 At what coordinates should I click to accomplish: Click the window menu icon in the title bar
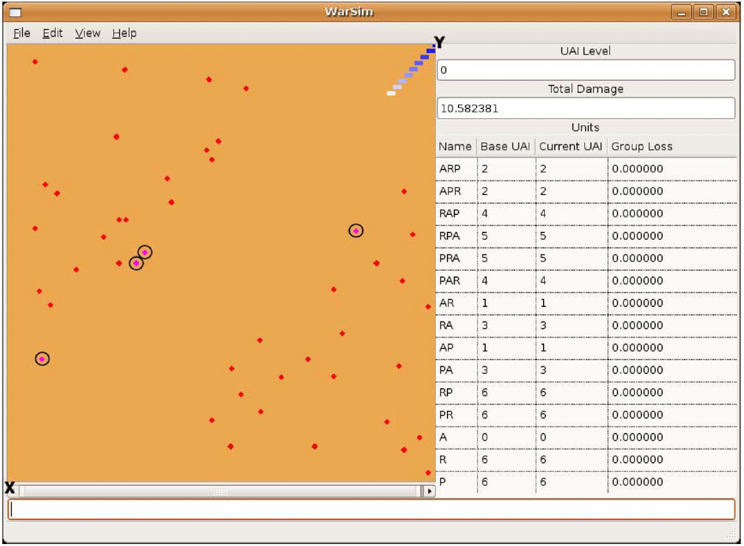(x=16, y=12)
